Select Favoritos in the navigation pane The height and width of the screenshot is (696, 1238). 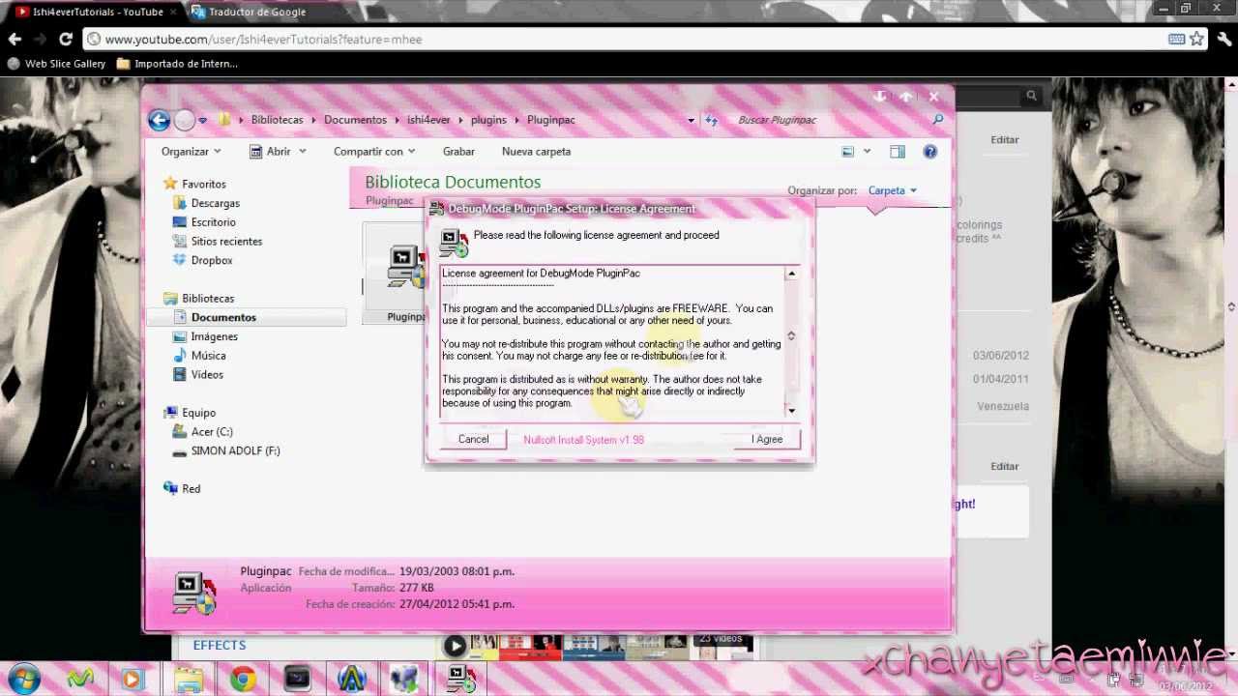pos(203,184)
